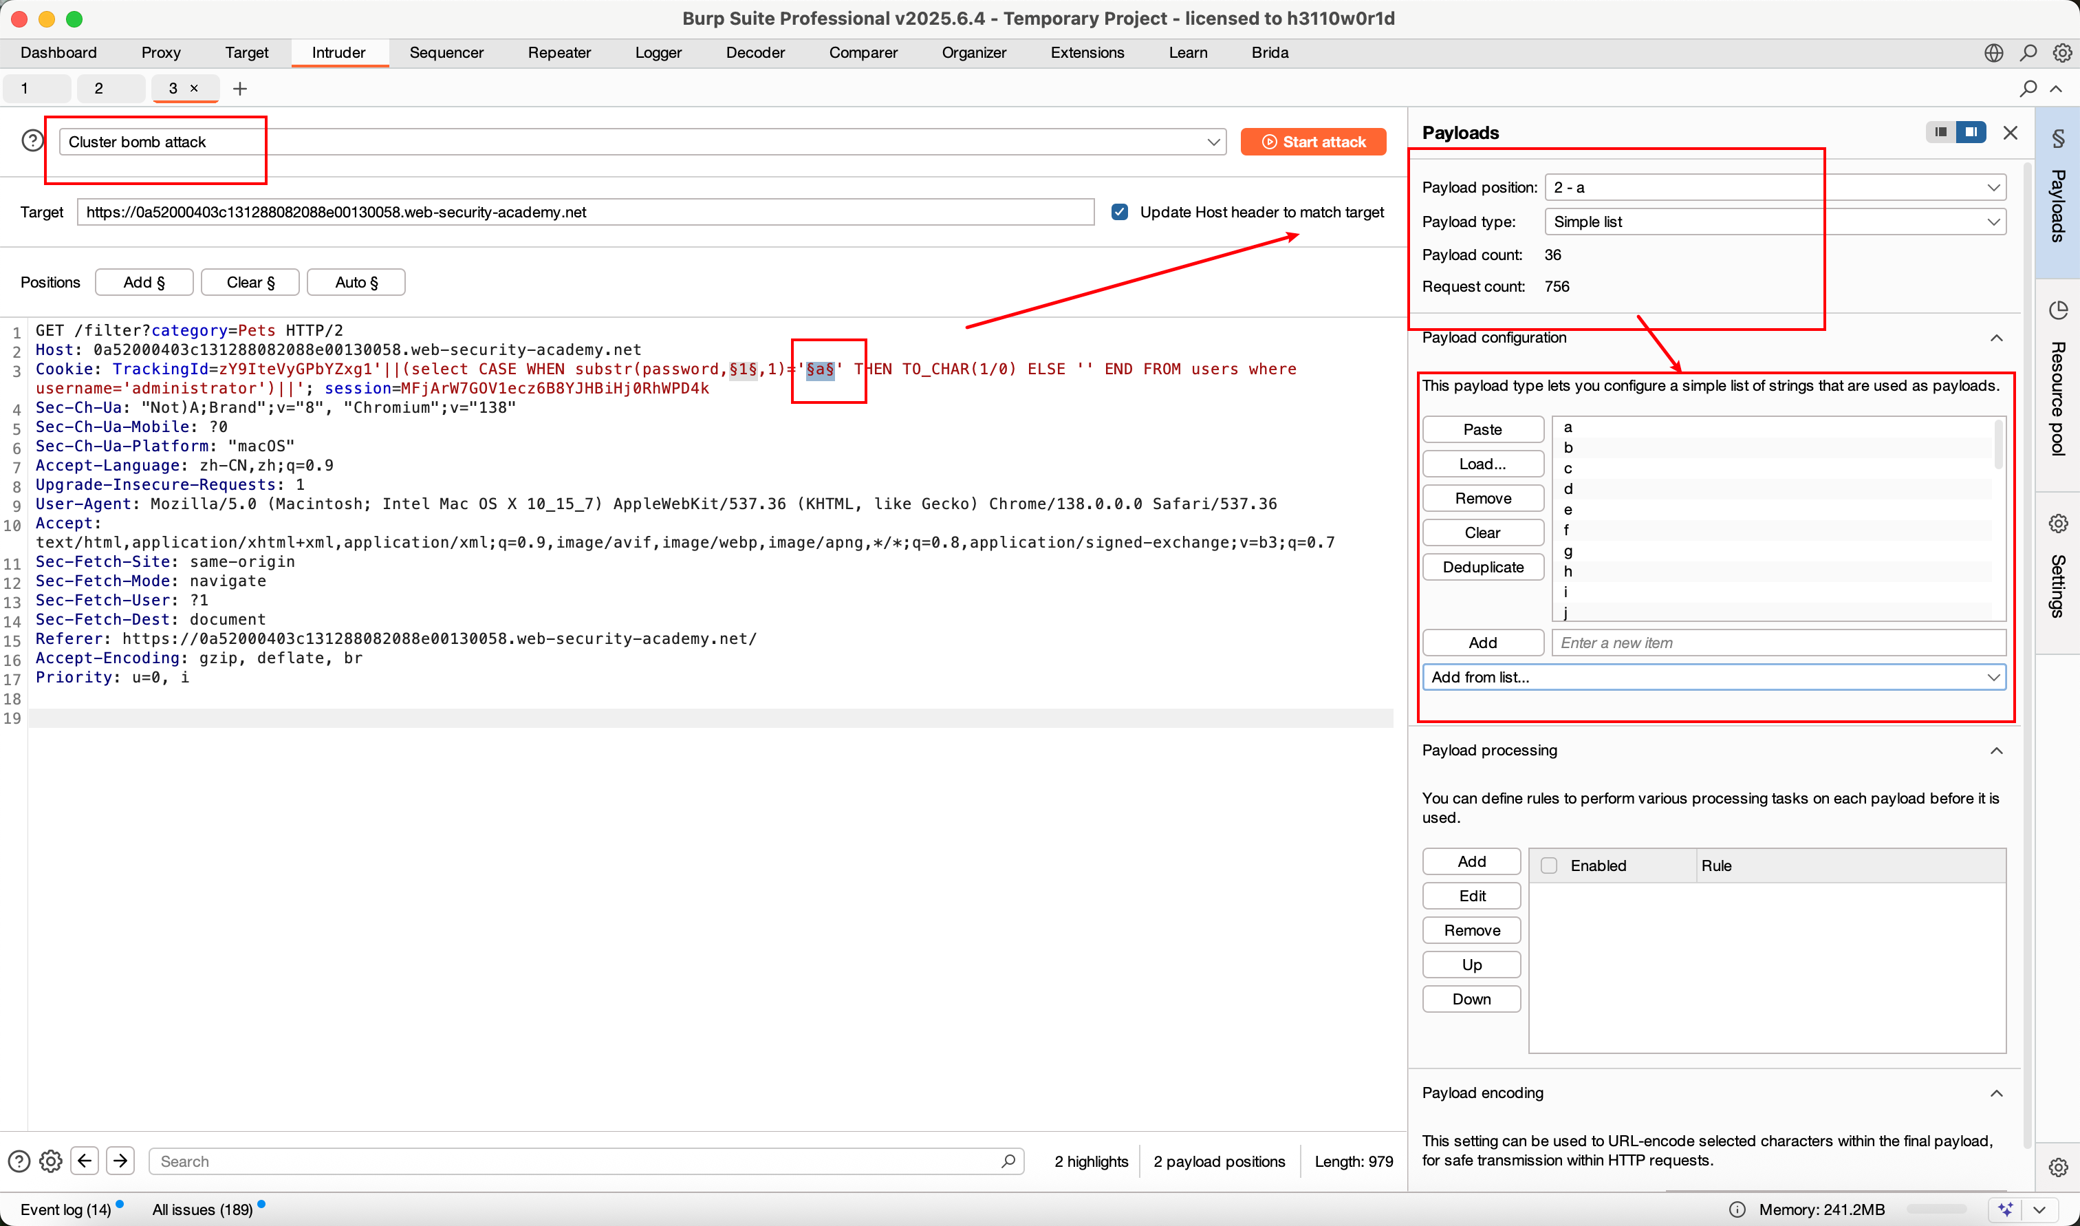The image size is (2080, 1226).
Task: Toggle the Enabled rule header checkbox
Action: pyautogui.click(x=1549, y=865)
